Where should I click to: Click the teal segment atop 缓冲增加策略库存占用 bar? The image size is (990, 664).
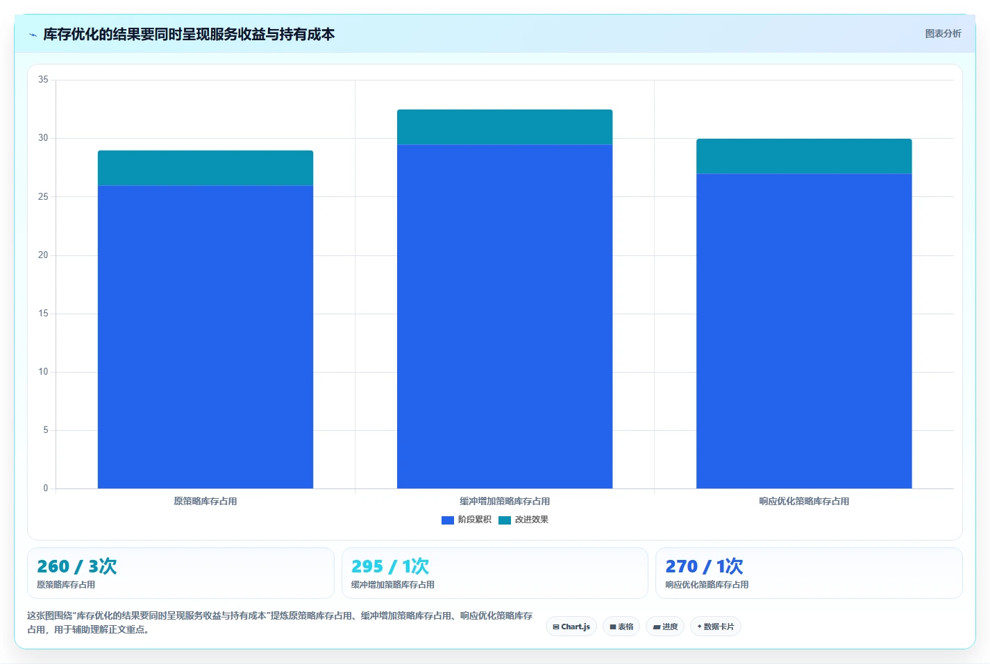(505, 127)
